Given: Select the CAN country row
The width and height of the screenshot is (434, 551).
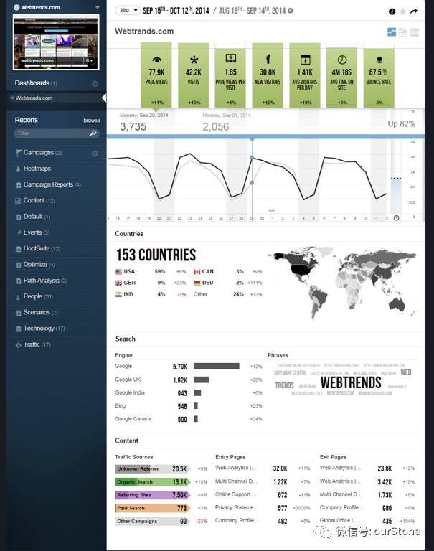Looking at the screenshot, I should click(x=228, y=272).
